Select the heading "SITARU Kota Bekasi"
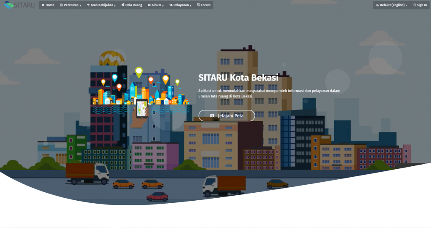Viewport: 431px width, 228px height. (238, 78)
